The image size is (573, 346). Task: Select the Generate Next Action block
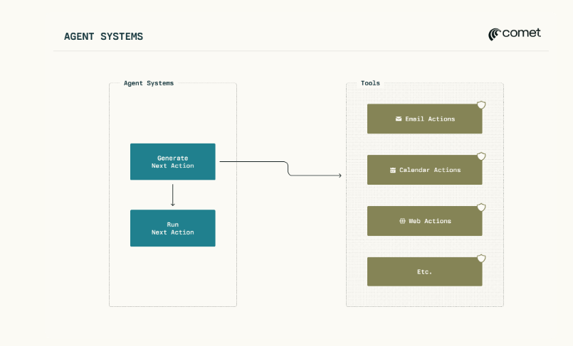[x=172, y=161]
